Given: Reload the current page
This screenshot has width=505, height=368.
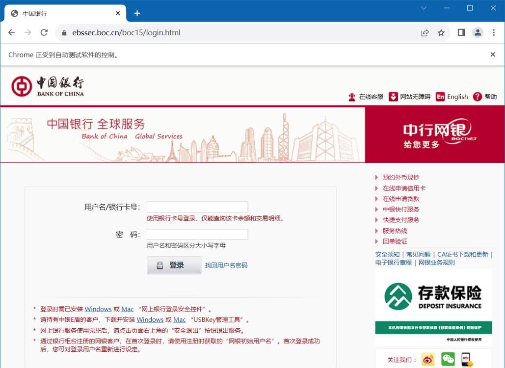Looking at the screenshot, I should (44, 32).
